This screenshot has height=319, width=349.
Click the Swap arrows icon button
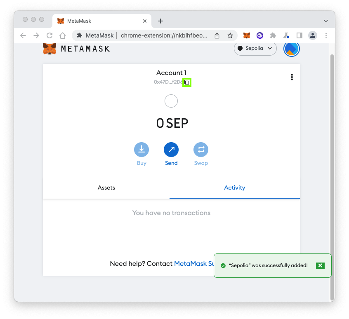pos(201,149)
